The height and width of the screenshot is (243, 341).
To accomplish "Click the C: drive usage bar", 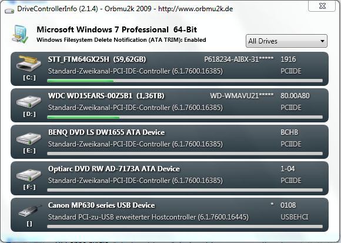I will coord(185,81).
